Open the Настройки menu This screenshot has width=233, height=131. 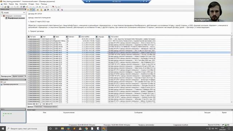(x=23, y=4)
